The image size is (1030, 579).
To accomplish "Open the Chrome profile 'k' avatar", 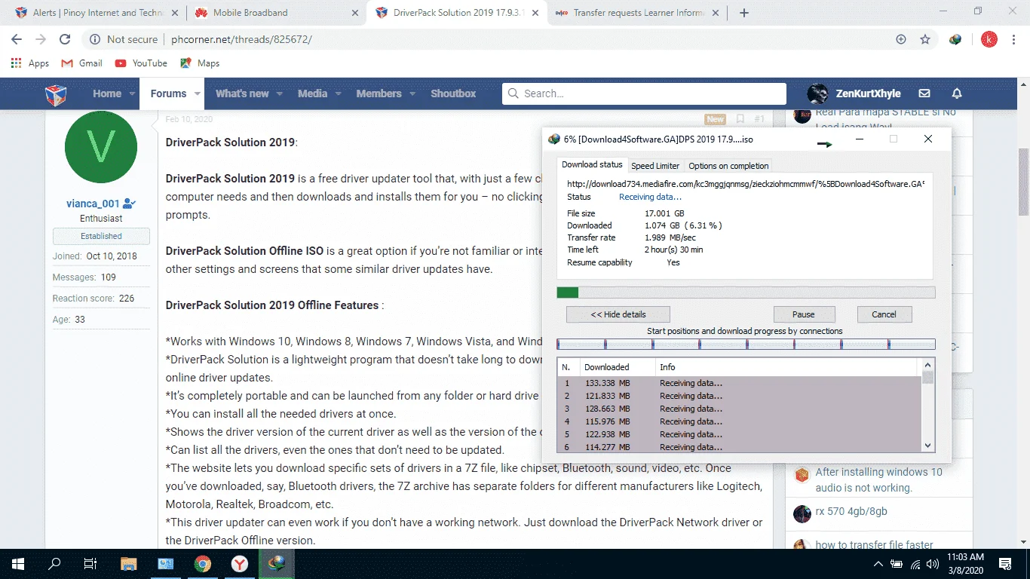I will click(989, 39).
